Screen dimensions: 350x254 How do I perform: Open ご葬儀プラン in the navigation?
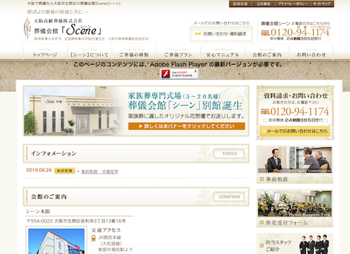pos(178,53)
